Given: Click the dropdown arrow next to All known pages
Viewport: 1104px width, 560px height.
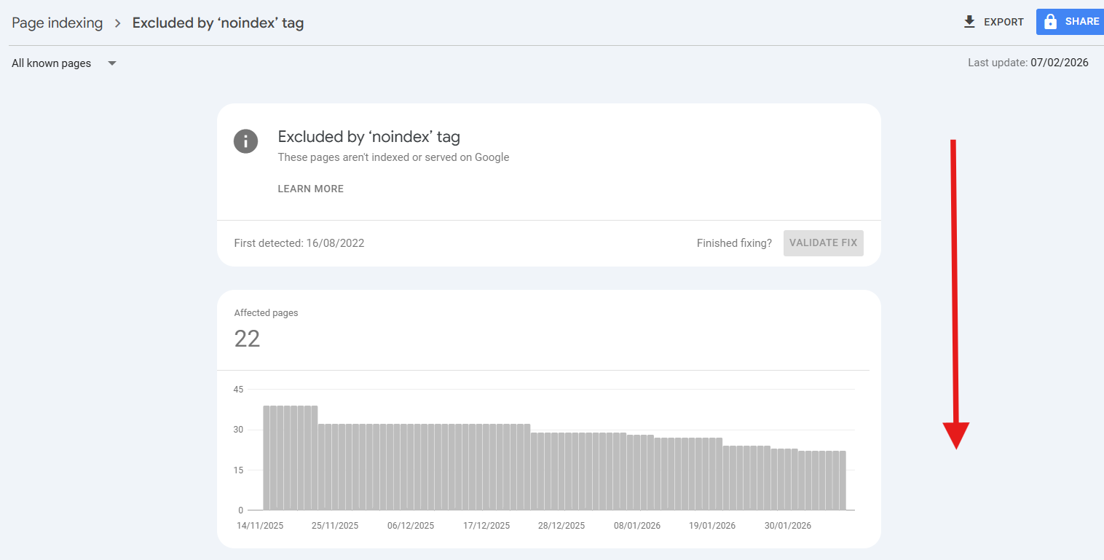Looking at the screenshot, I should pos(111,63).
